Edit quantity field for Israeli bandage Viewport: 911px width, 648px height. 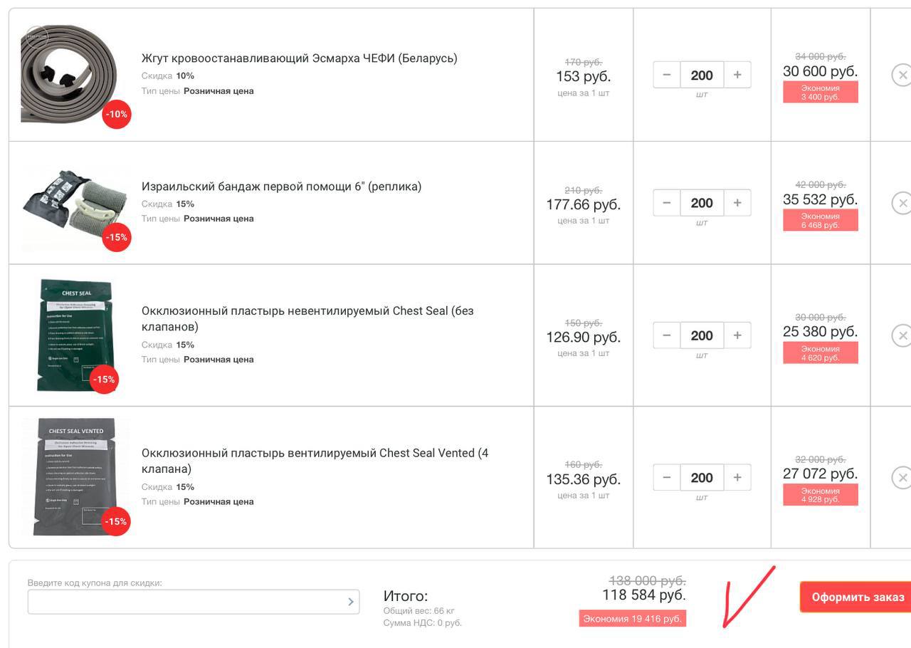coord(702,203)
